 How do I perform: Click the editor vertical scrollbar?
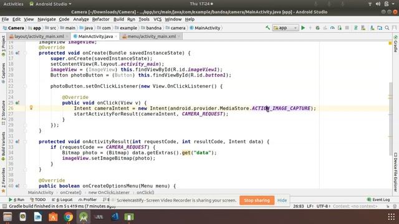tap(391, 119)
